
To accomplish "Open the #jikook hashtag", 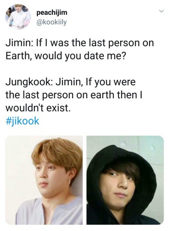I will (x=22, y=121).
